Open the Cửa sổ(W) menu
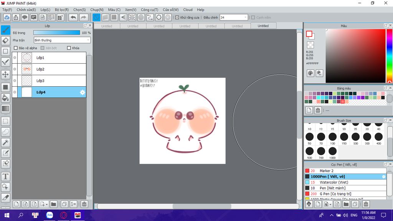Screen dimensions: 393x221 tap(171, 10)
